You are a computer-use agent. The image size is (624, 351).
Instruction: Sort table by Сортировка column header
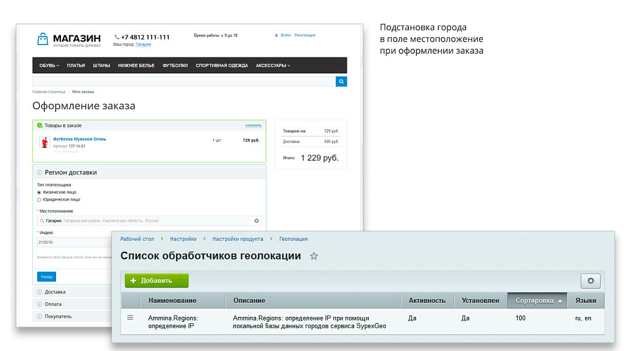pos(537,300)
